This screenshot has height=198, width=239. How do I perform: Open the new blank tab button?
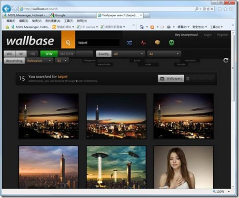[x=147, y=15]
